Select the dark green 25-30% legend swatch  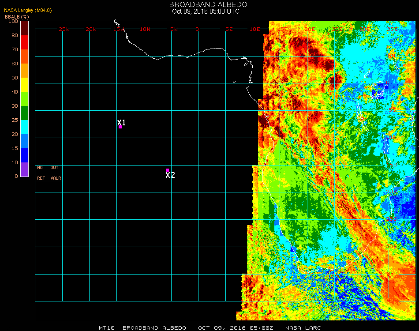pyautogui.click(x=25, y=113)
